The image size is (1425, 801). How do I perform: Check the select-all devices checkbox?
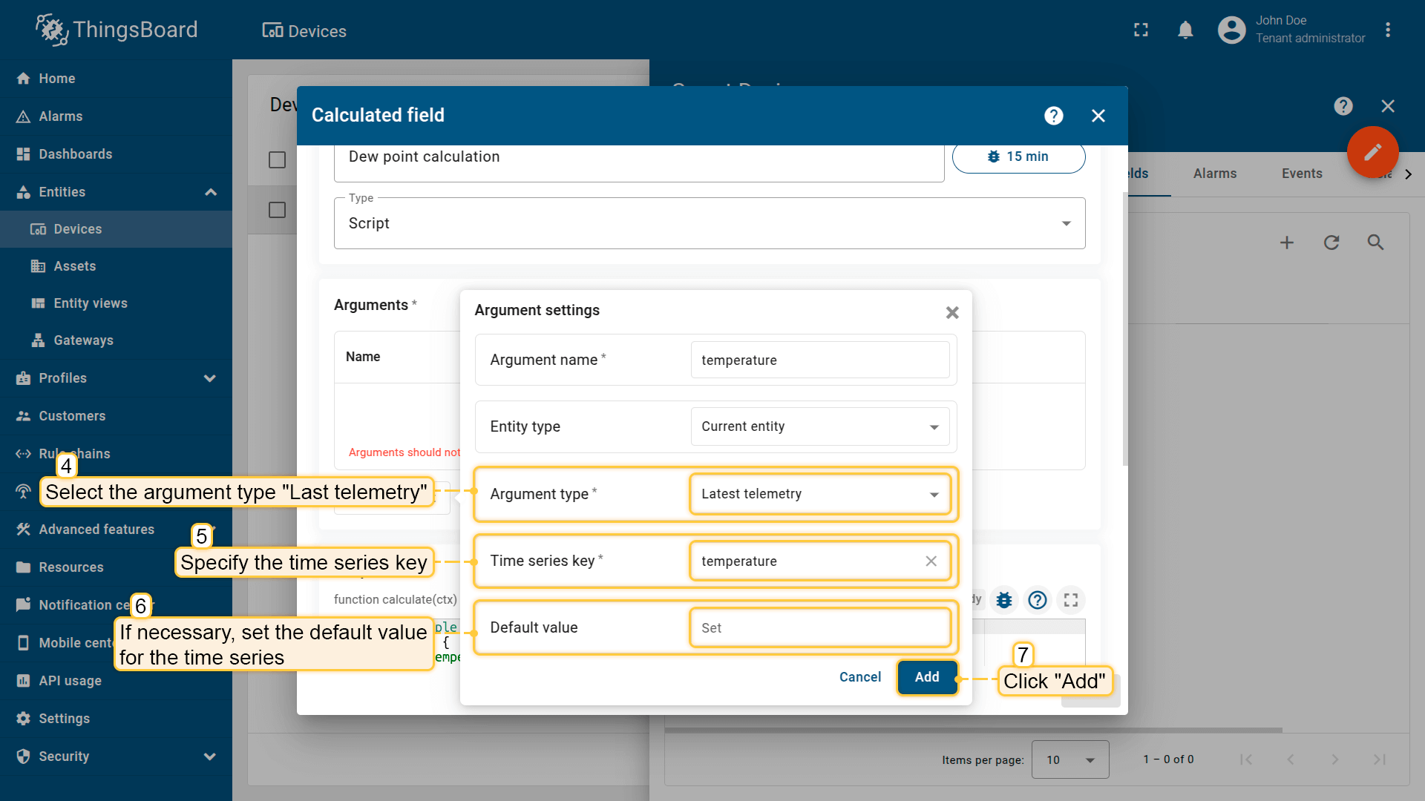tap(277, 160)
